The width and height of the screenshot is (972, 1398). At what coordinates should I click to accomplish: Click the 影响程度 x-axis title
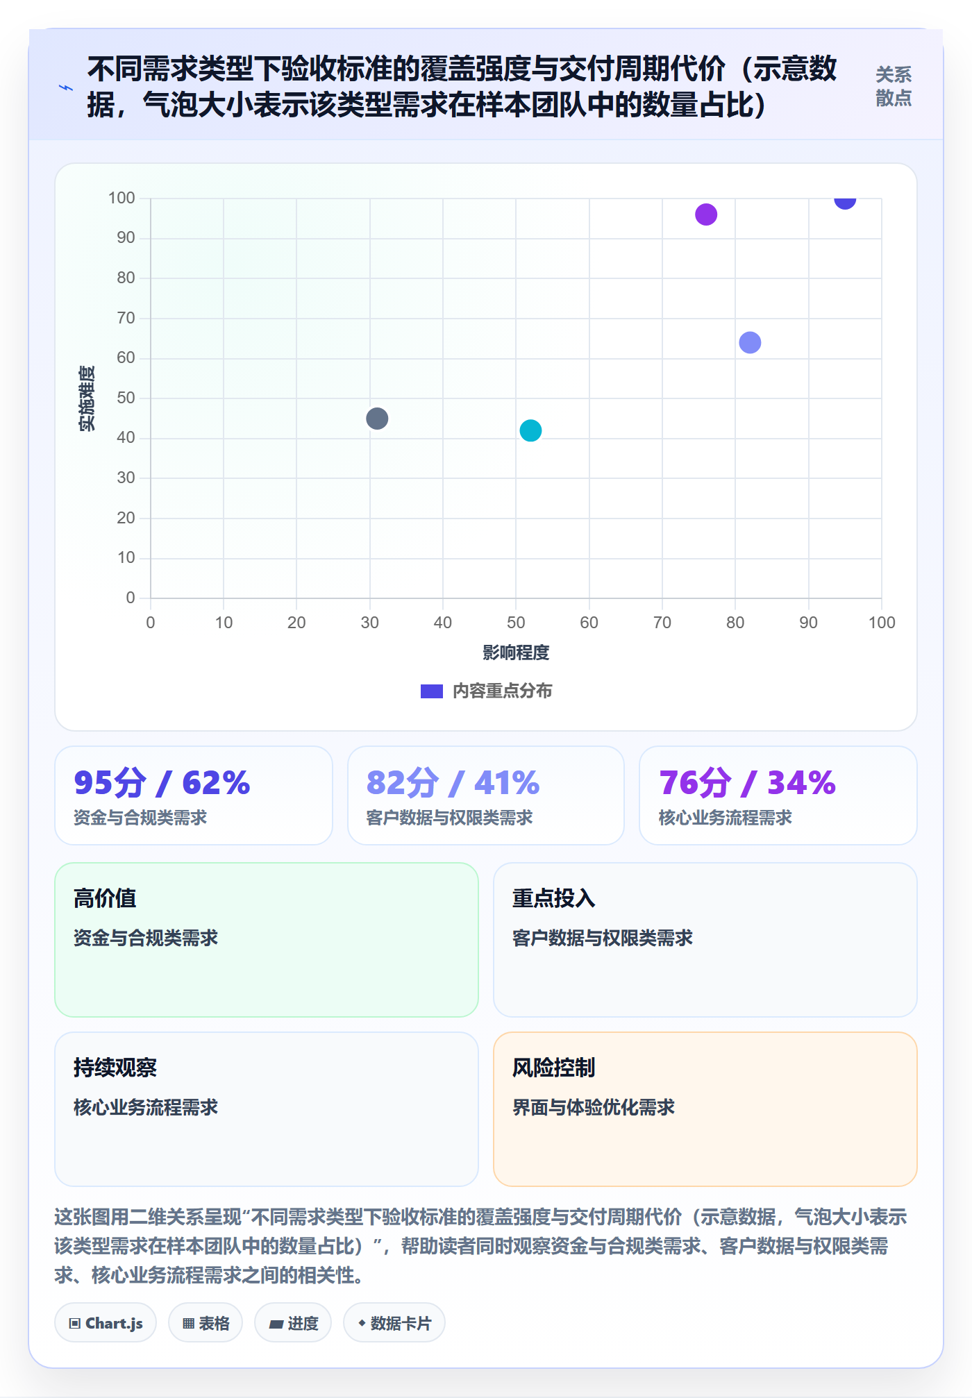pos(516,652)
